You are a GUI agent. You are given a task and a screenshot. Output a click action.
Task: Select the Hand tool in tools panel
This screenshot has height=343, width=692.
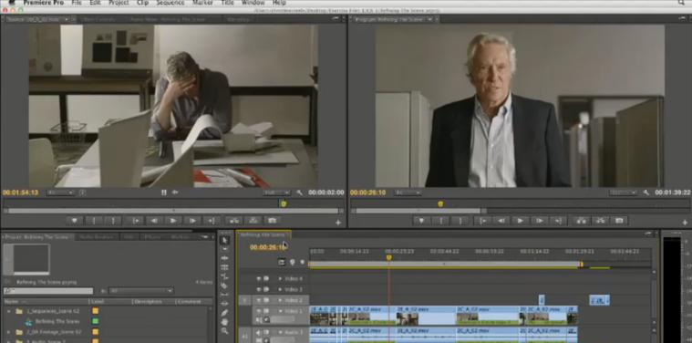point(224,322)
